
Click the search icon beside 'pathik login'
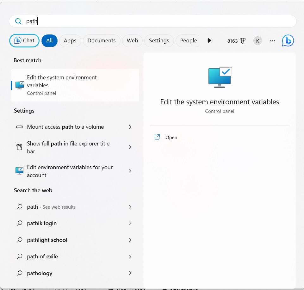coord(19,223)
